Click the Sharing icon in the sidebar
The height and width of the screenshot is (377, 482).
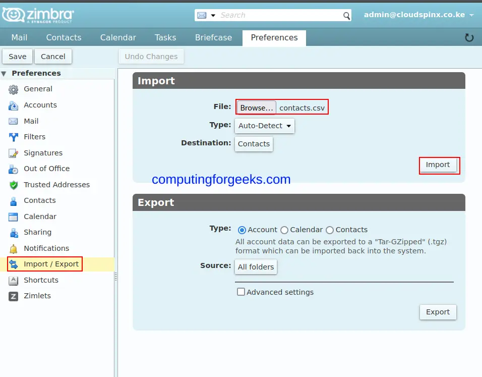14,233
